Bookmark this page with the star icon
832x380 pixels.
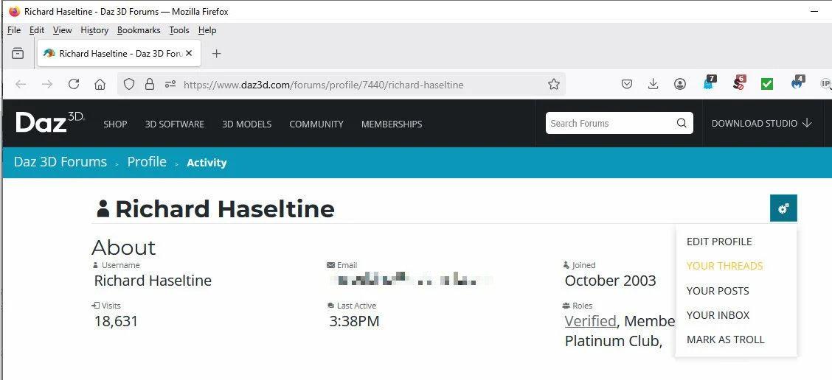click(554, 85)
